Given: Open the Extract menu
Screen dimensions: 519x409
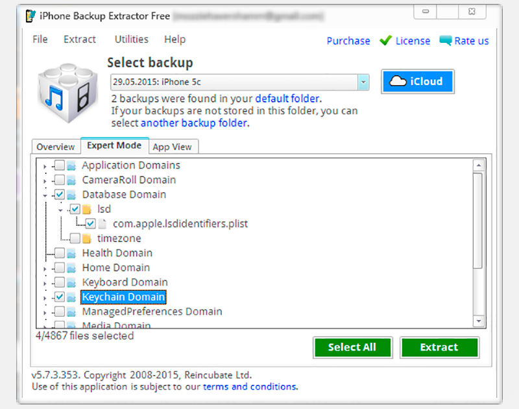Looking at the screenshot, I should point(79,40).
